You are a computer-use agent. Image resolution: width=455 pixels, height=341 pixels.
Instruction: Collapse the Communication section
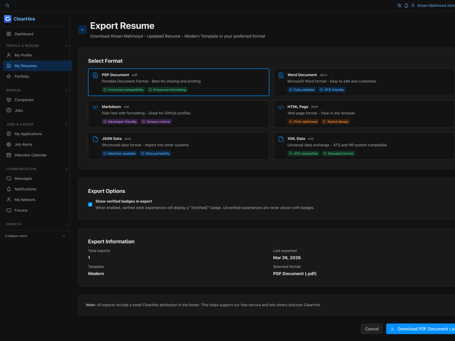tap(66, 169)
